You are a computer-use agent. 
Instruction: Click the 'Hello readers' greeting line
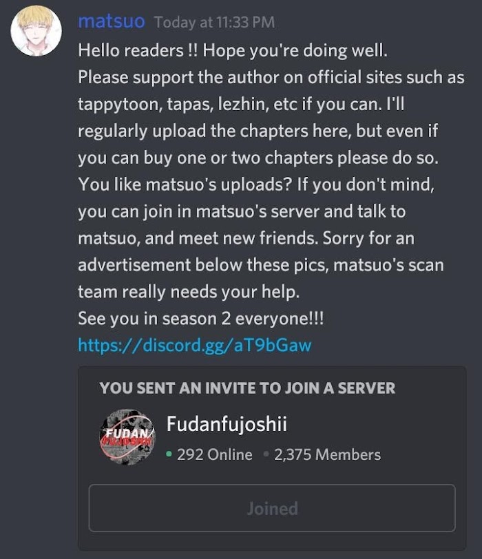click(233, 51)
